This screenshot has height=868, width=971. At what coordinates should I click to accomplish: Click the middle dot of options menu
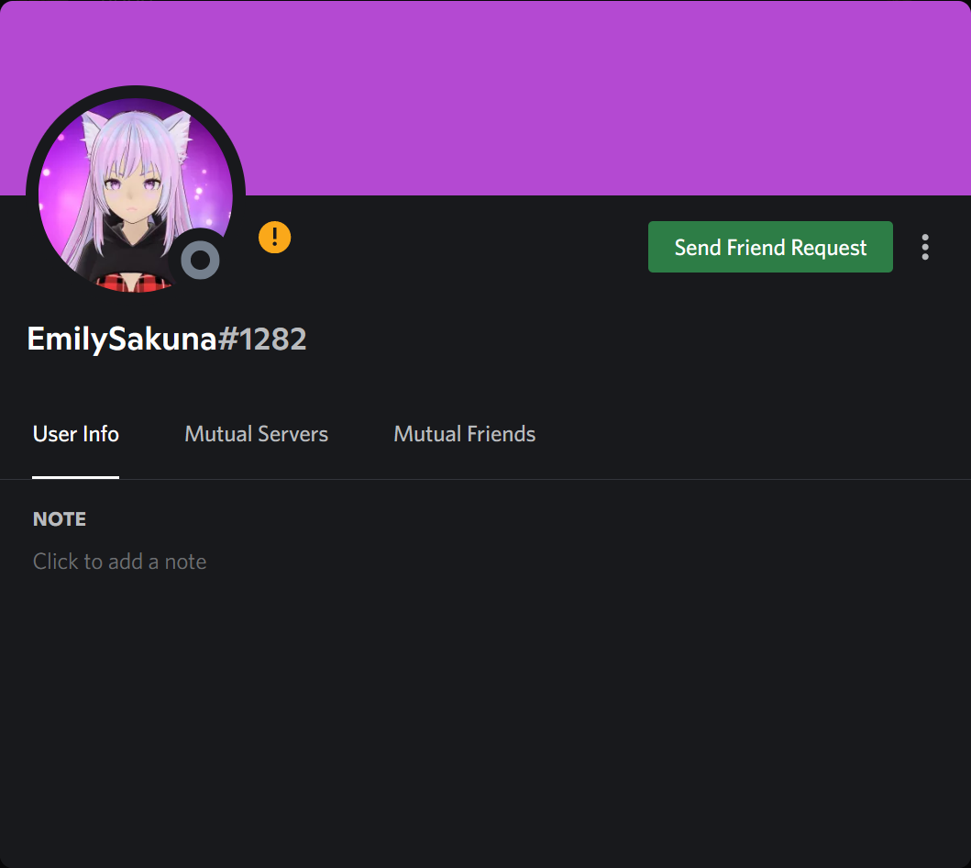click(924, 247)
